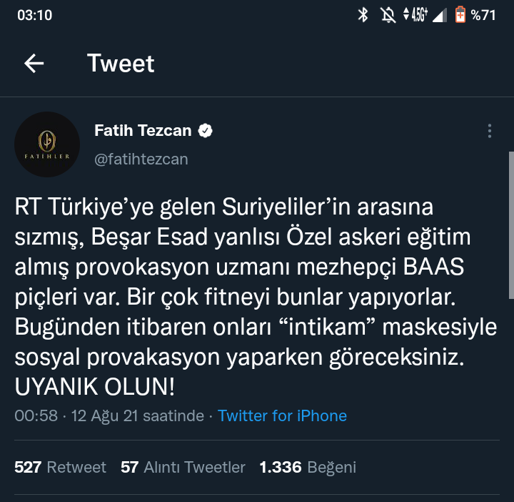Viewport: 514px width, 502px height.
Task: View the 1.336 Beğeni likes list
Action: (x=307, y=468)
